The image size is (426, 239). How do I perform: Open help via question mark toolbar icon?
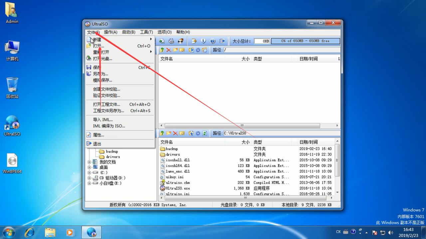213,41
